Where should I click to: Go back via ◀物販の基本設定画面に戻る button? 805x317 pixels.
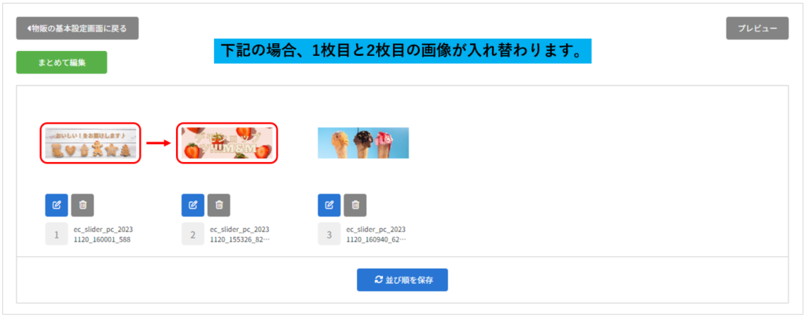[78, 28]
